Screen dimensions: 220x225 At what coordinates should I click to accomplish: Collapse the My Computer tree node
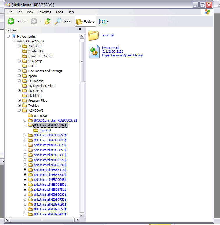click(x=8, y=36)
